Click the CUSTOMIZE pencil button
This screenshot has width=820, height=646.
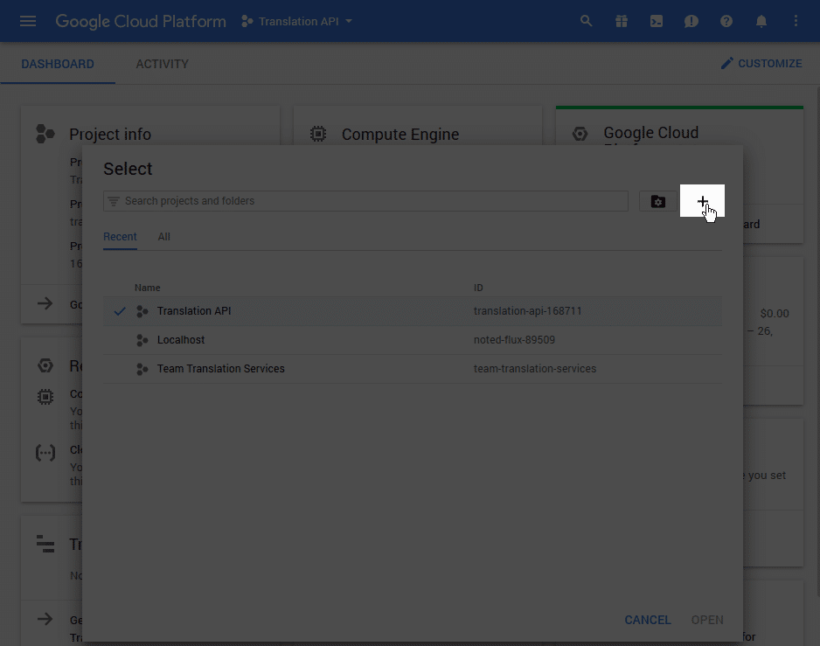click(761, 63)
